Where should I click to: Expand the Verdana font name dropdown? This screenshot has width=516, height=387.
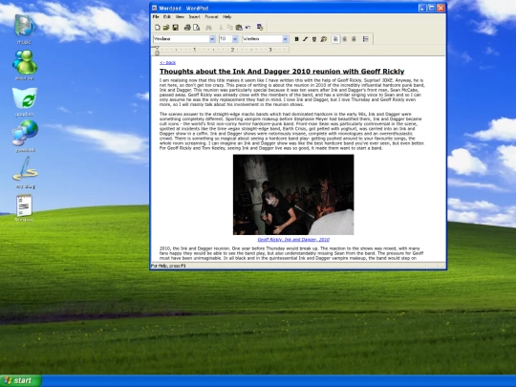point(212,39)
